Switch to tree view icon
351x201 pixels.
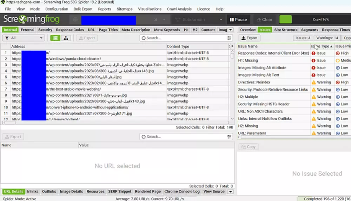(66, 38)
